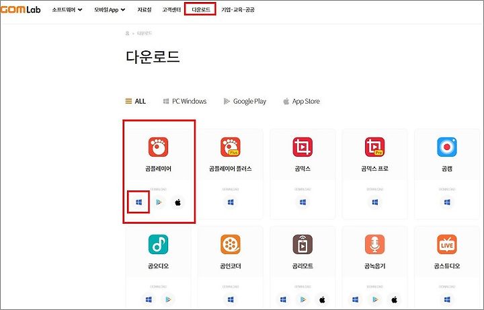The width and height of the screenshot is (484, 310).
Task: Click the 곰플레이어 name label
Action: click(x=159, y=169)
